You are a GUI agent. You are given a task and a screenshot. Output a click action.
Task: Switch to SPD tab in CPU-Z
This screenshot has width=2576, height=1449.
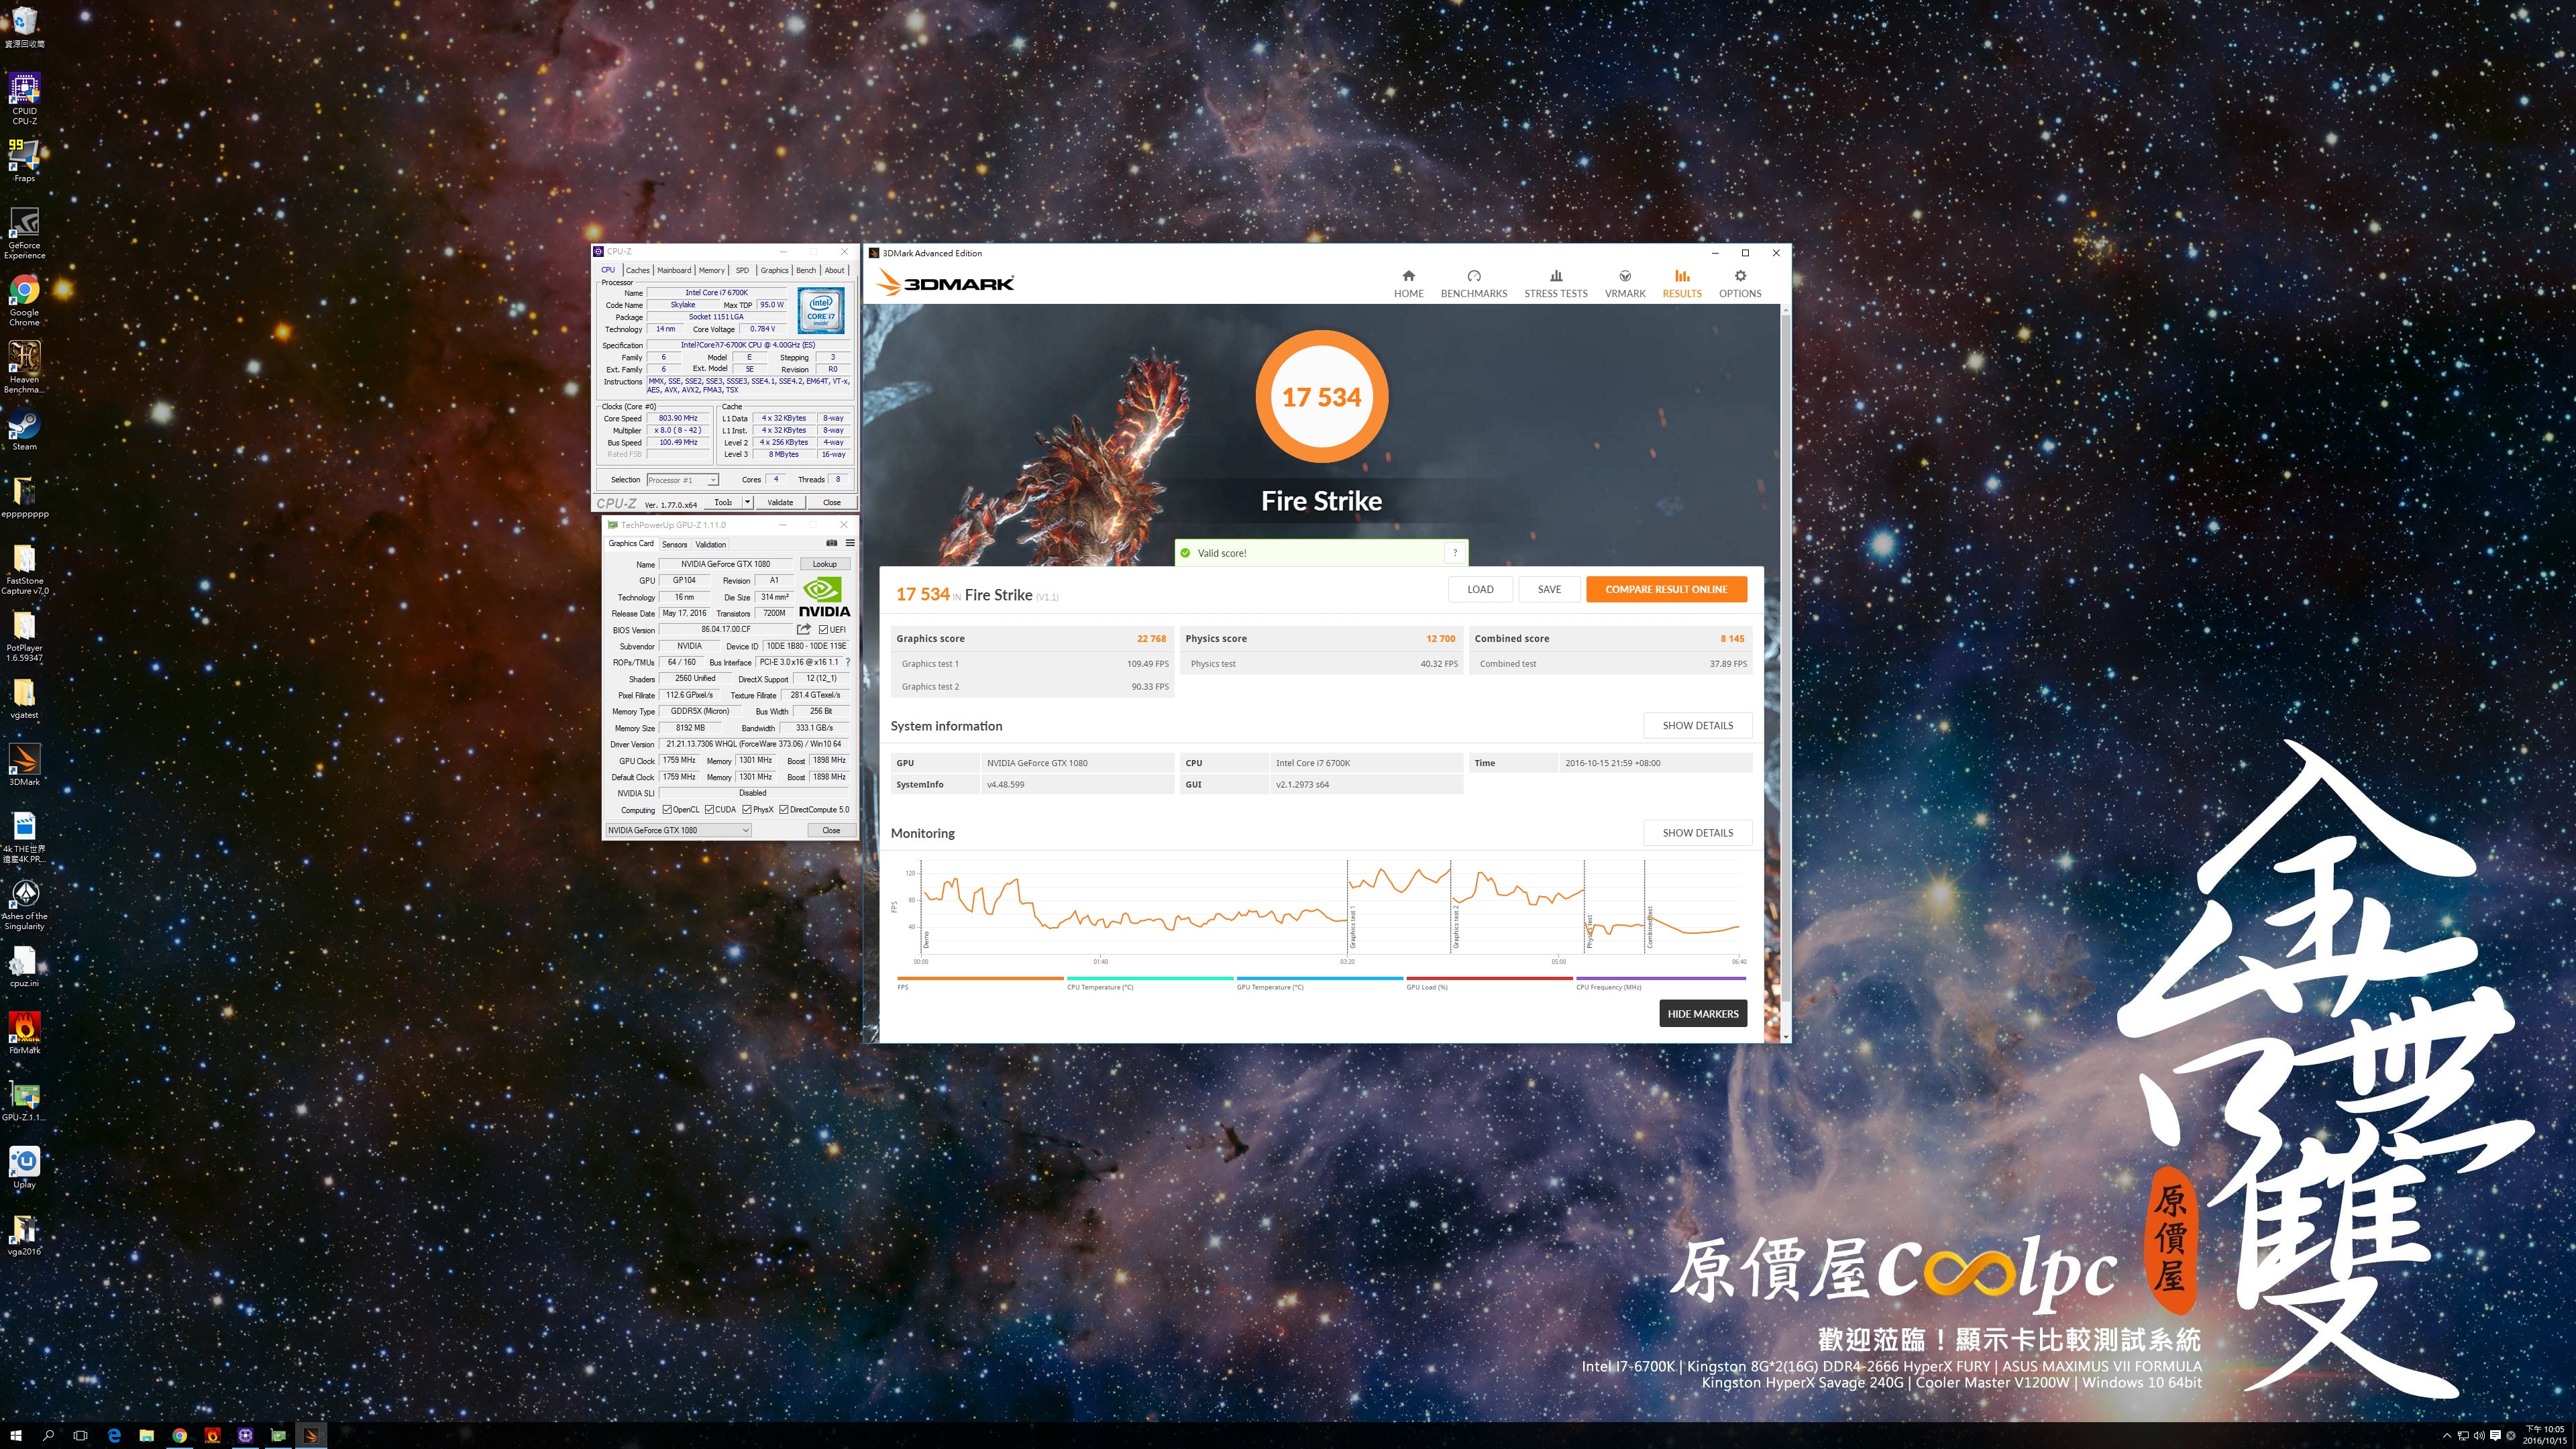tap(742, 270)
